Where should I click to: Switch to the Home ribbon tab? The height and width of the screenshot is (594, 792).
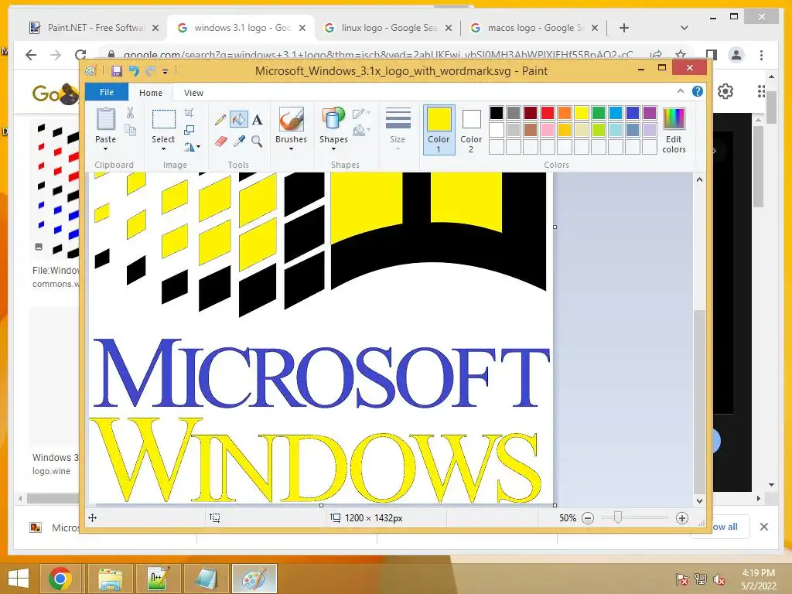[x=151, y=93]
